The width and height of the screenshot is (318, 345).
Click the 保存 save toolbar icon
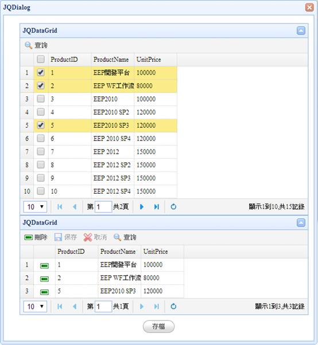coord(58,237)
